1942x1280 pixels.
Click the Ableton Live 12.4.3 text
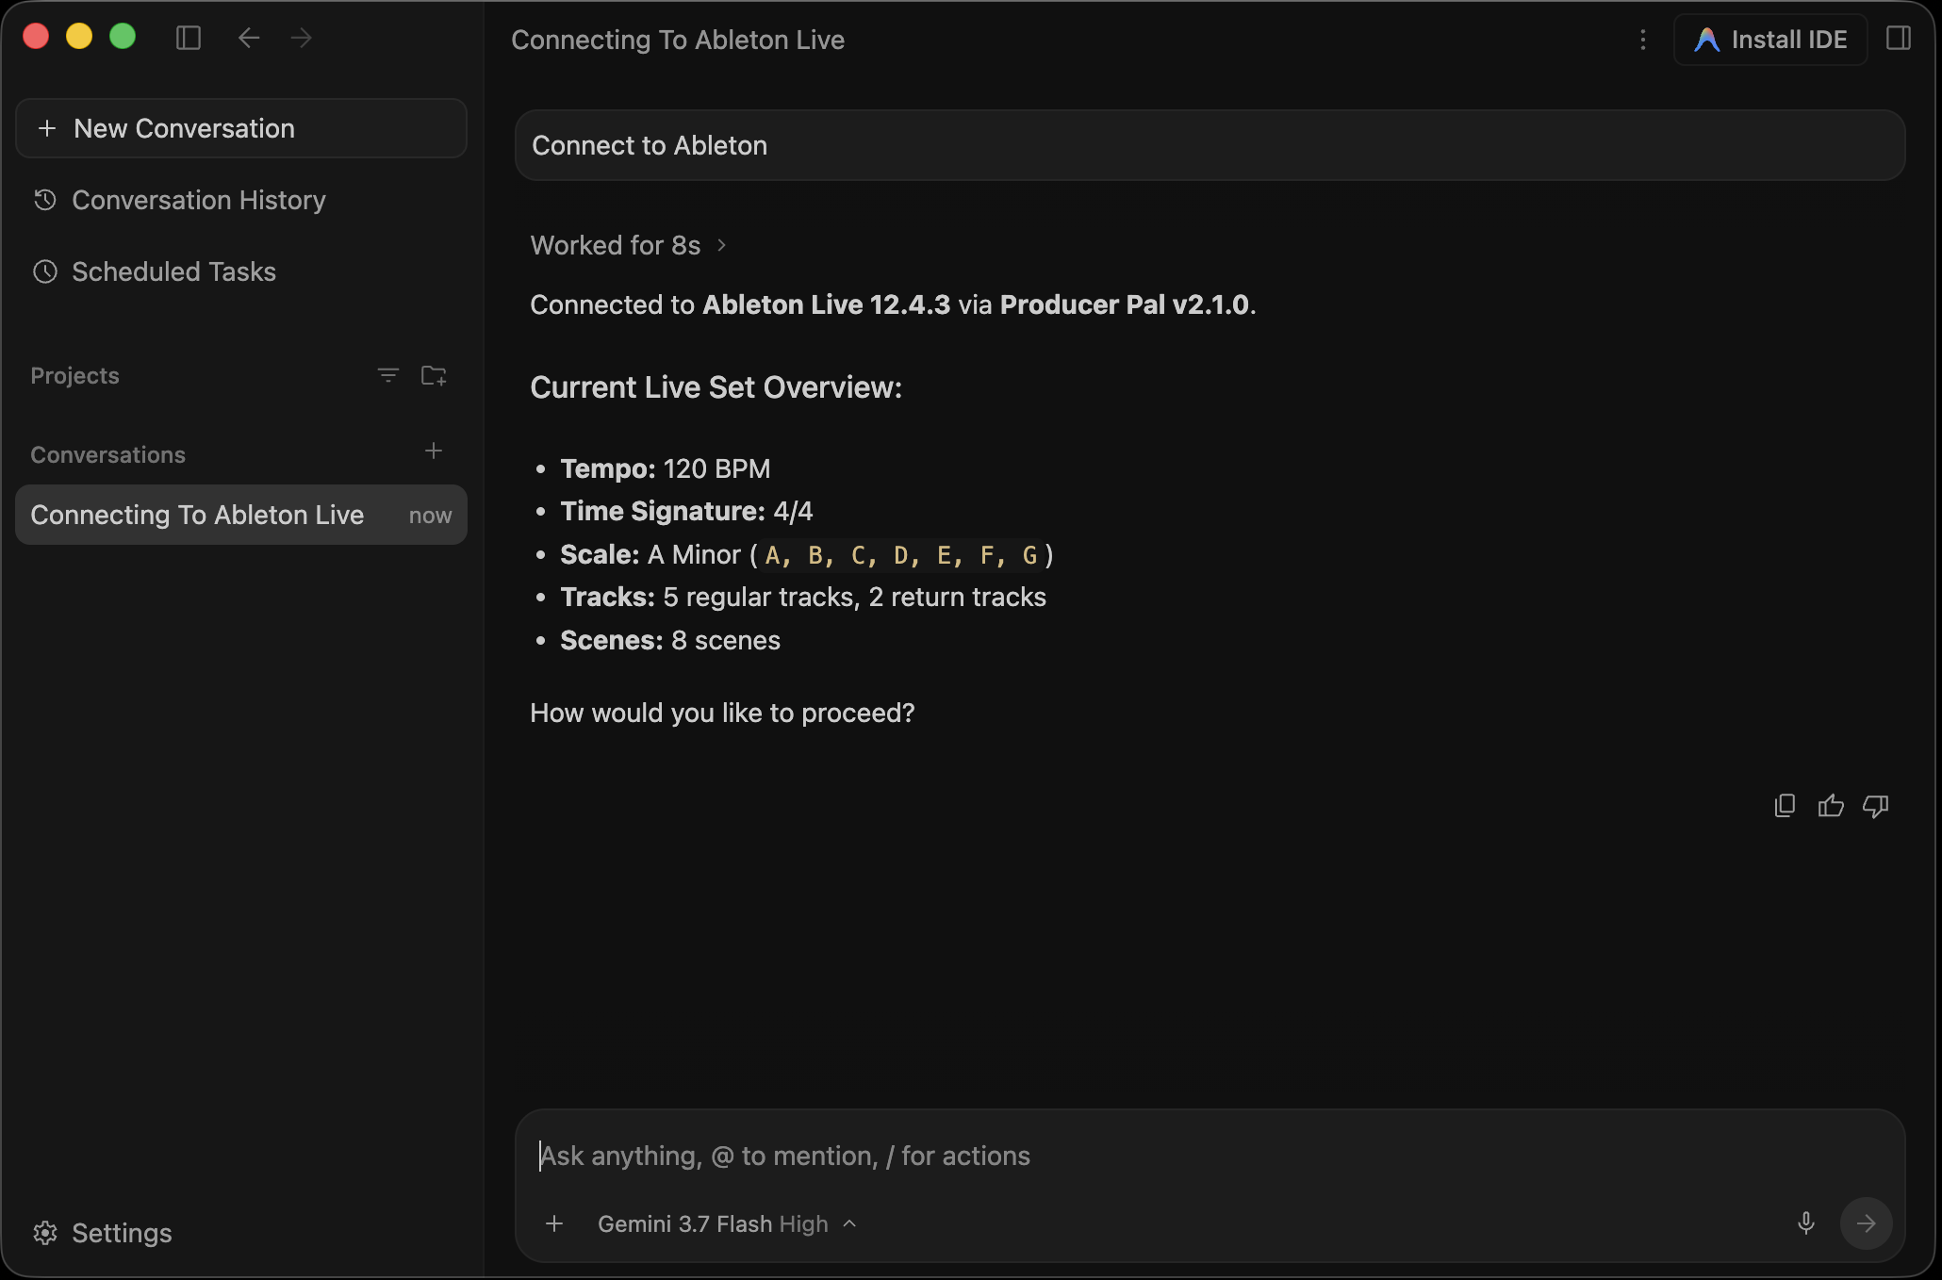(x=827, y=304)
